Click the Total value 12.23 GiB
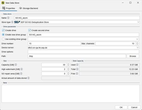142x110 pixels. click(x=109, y=69)
